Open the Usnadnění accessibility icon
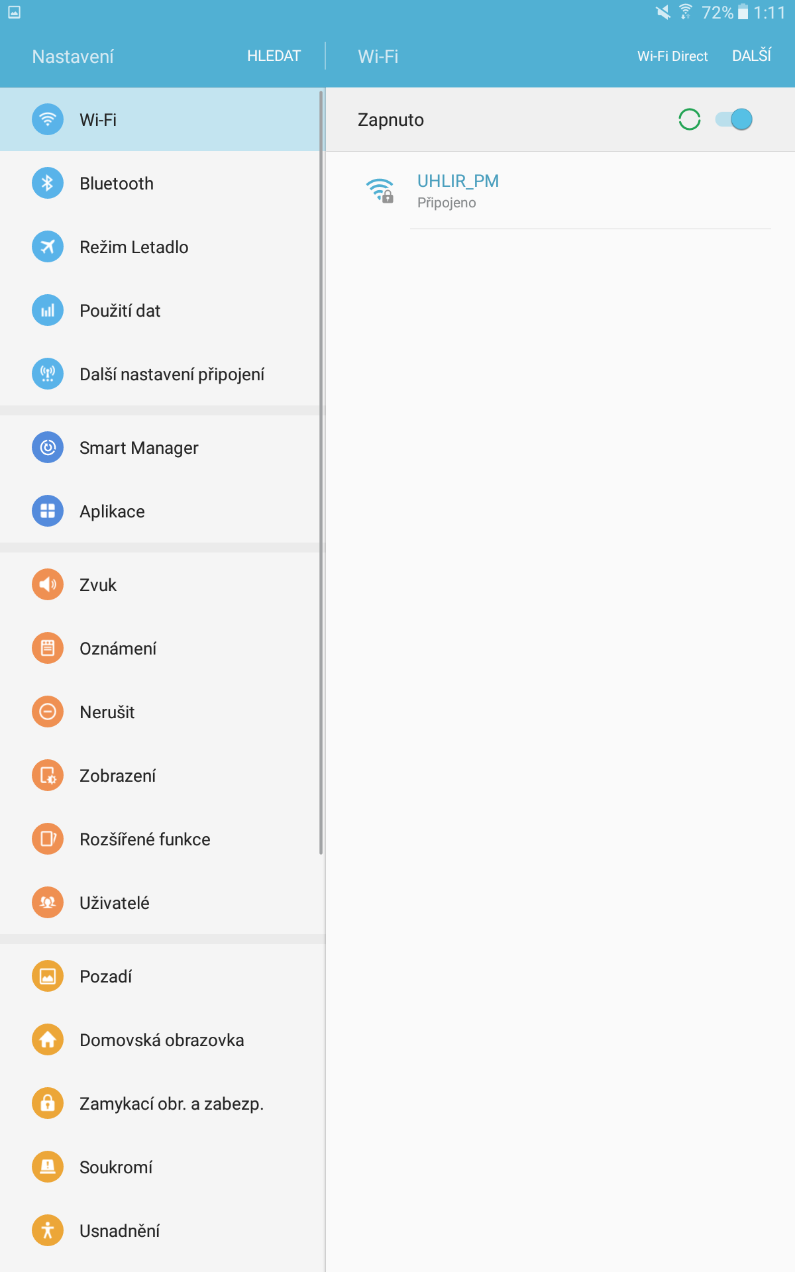 point(48,1230)
